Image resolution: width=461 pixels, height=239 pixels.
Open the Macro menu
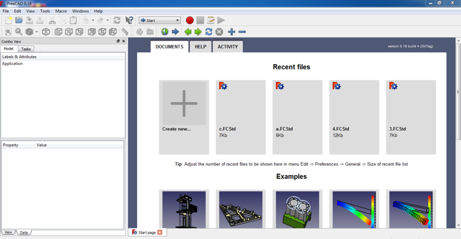click(61, 11)
